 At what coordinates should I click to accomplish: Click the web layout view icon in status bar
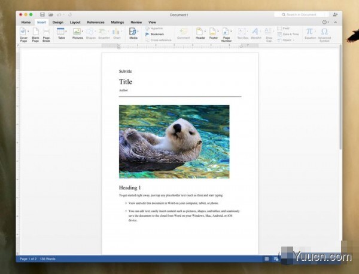click(x=276, y=258)
